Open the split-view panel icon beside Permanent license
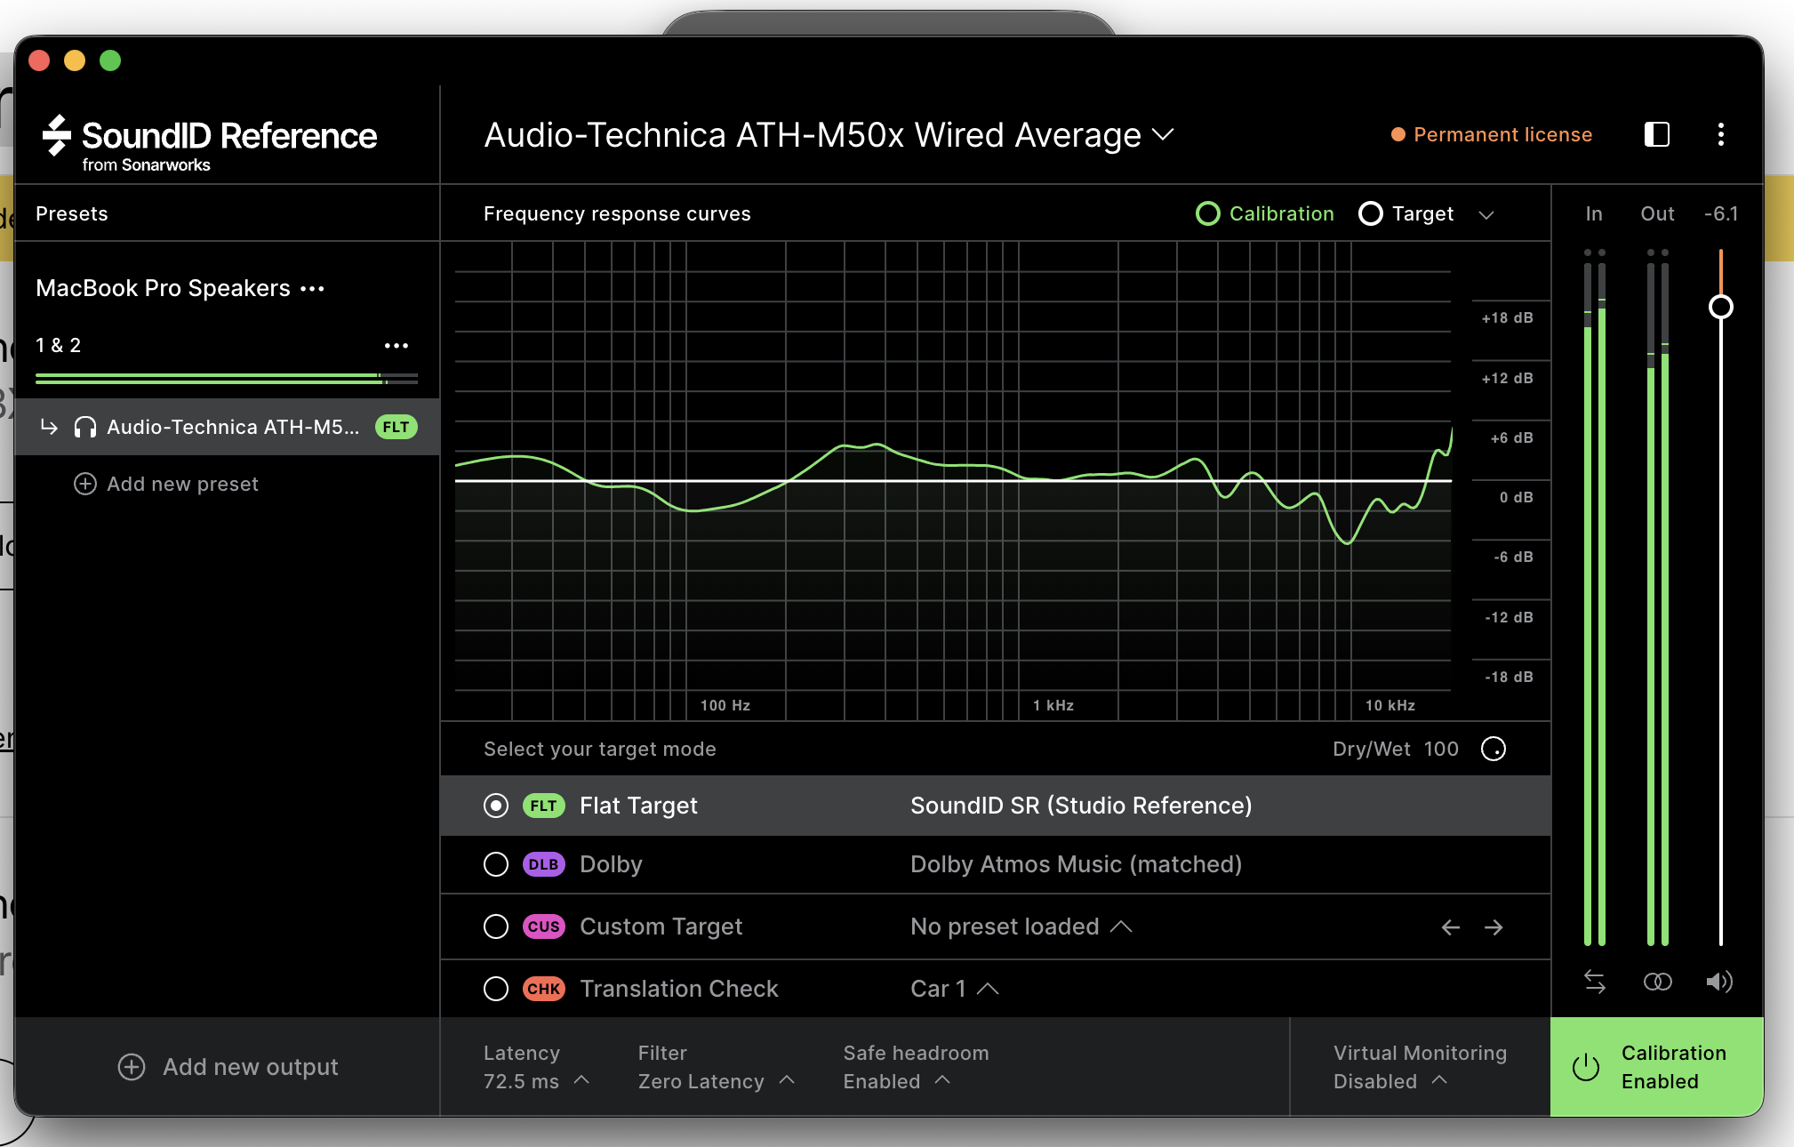Screen dimensions: 1794x1147 (x=1655, y=134)
